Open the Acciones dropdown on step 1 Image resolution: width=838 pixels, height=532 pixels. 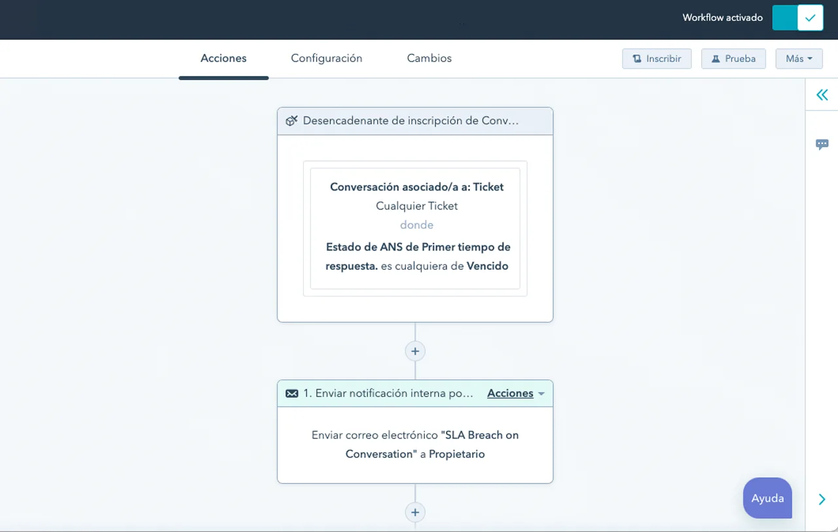coord(516,393)
